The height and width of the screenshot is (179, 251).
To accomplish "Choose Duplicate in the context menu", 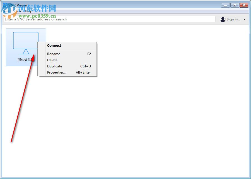I will [54, 66].
